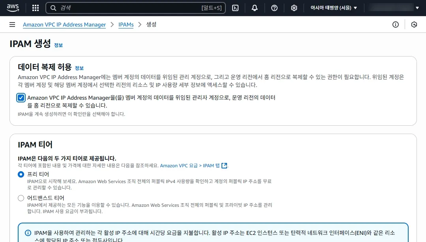The image size is (426, 242).
Task: Click text 'IPAM은 다음의 두 가지 티어로 제공됩니다.'
Action: [67, 159]
